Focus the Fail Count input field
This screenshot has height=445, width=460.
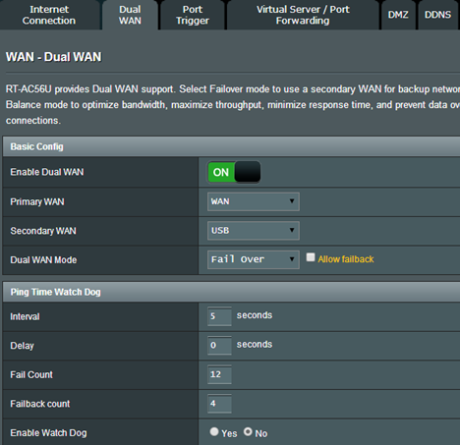(219, 374)
